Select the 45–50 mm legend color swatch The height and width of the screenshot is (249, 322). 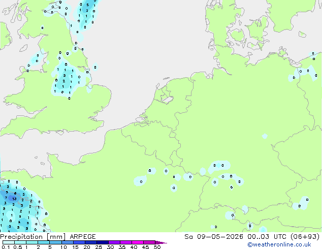(x=149, y=242)
